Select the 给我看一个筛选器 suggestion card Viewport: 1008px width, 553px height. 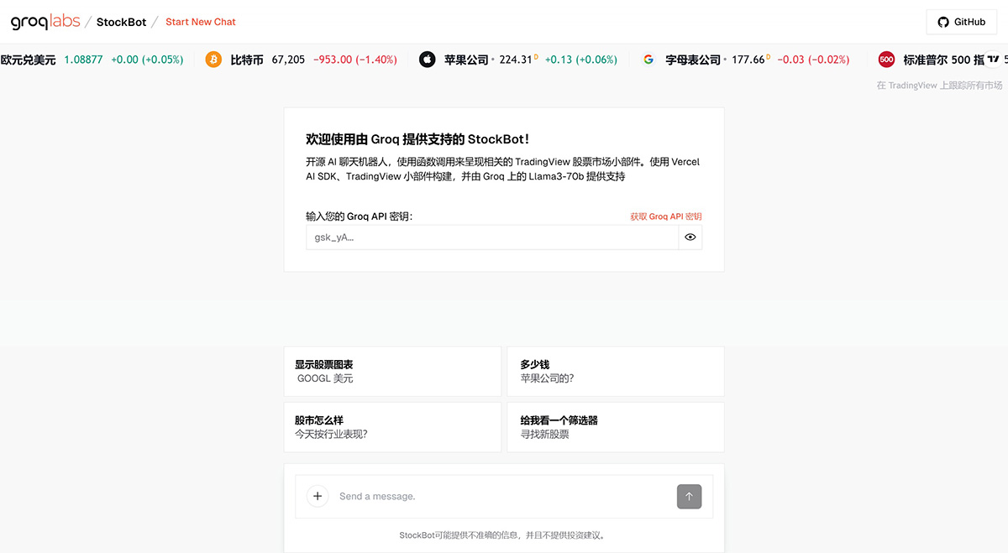click(615, 426)
